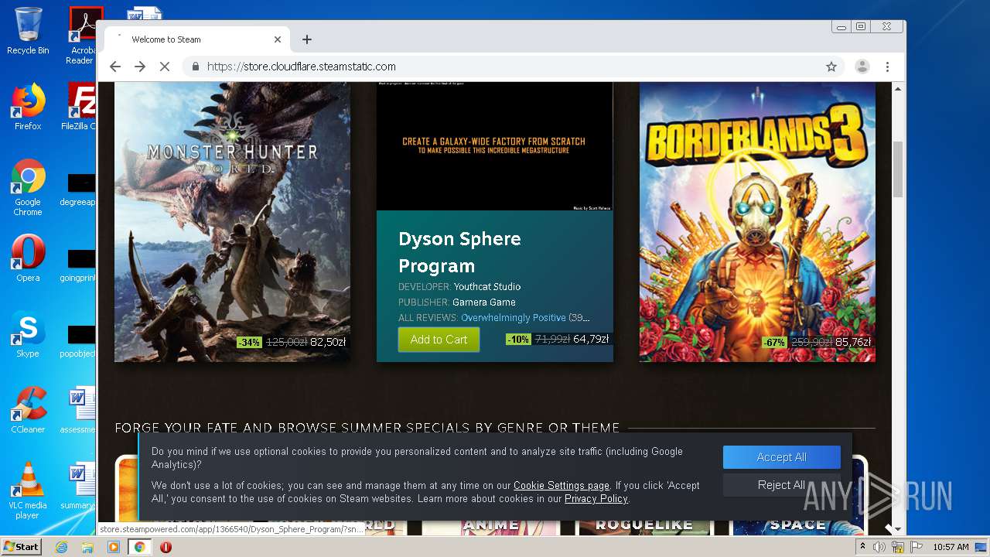The height and width of the screenshot is (557, 990).
Task: Open Chrome's three-dot menu
Action: tap(887, 67)
